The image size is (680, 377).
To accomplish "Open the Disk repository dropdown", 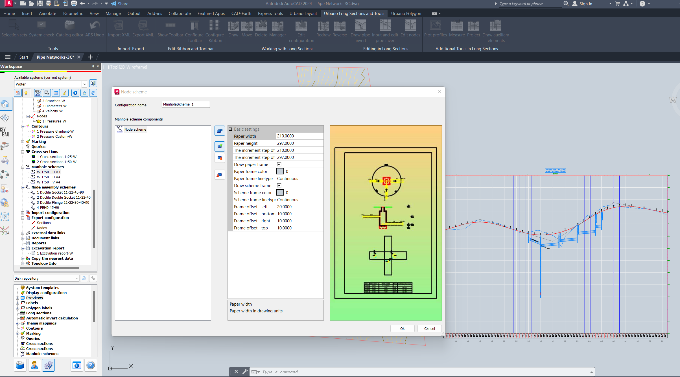I will (x=76, y=278).
